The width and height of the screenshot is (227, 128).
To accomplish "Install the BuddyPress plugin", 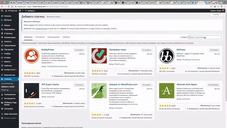I will [x=79, y=50].
